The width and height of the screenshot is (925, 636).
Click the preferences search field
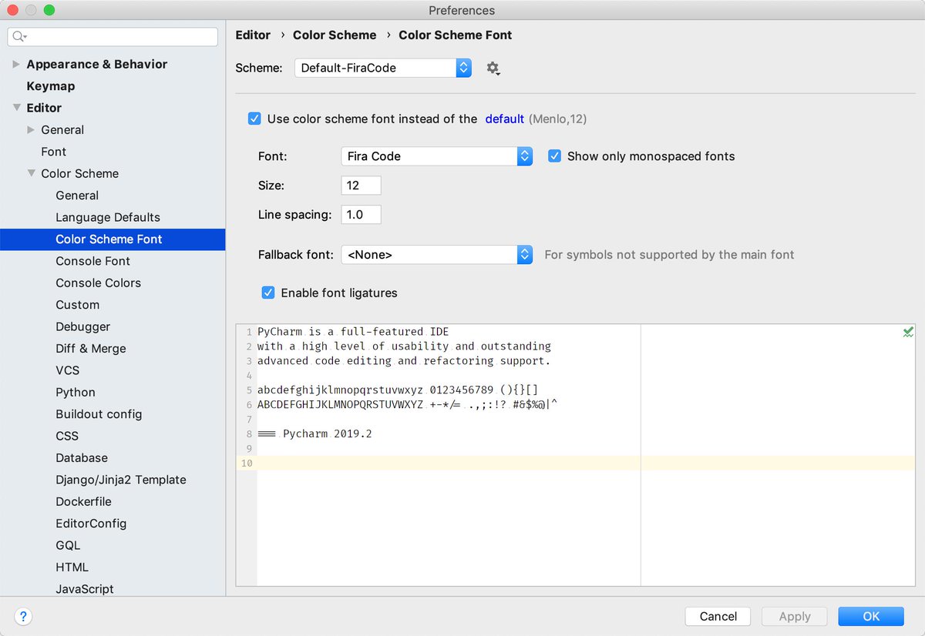[113, 36]
